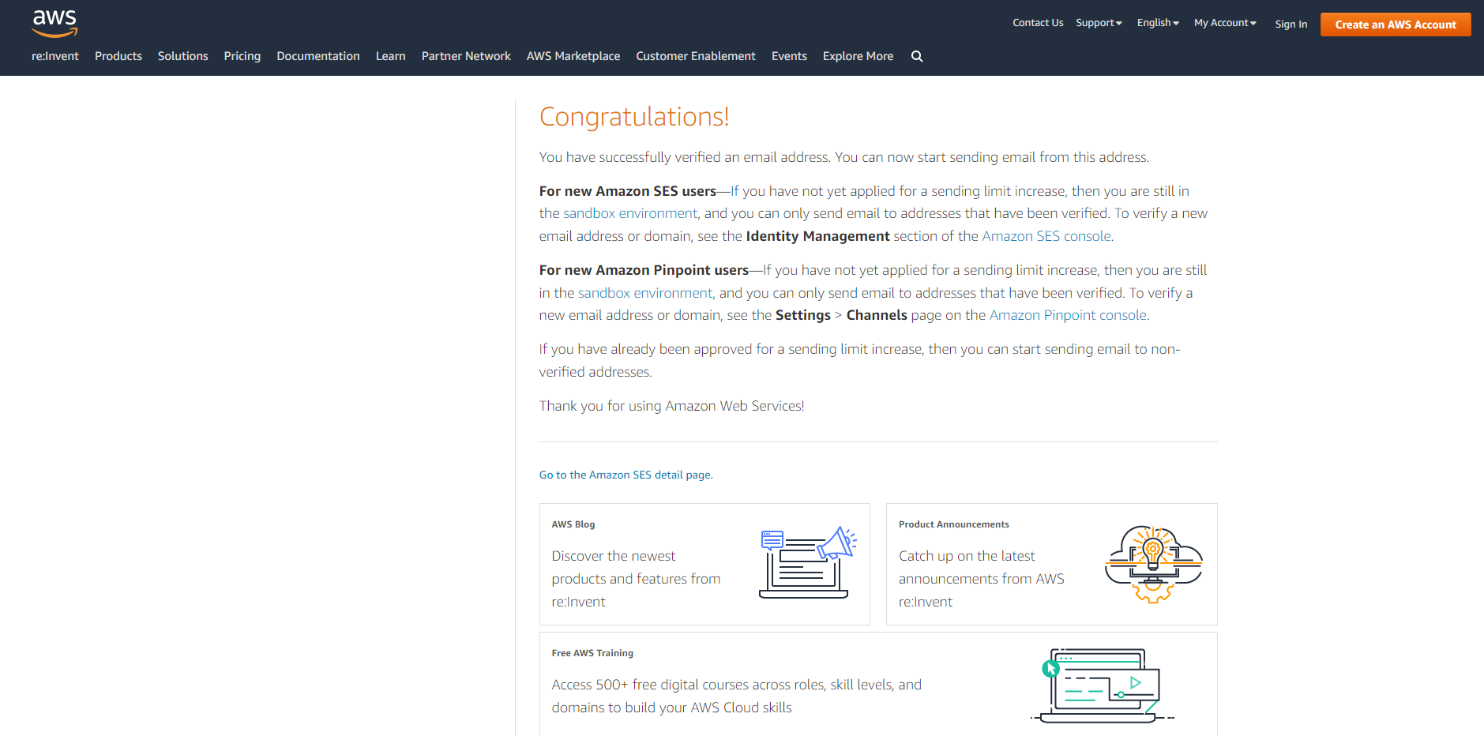Open the Amazon Pinpoint console link
The image size is (1484, 736).
tap(1068, 315)
